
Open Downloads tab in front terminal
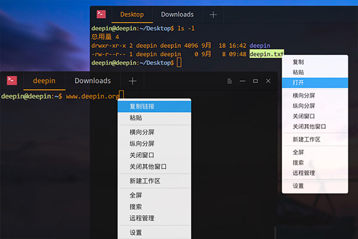coord(92,80)
